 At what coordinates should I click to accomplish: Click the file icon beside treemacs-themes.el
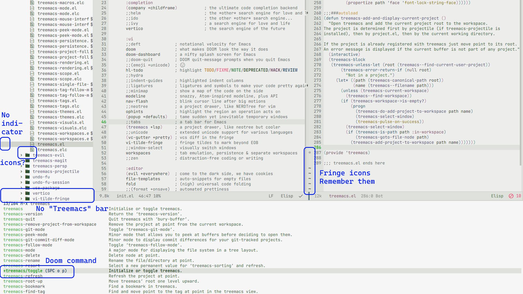tap(32, 112)
